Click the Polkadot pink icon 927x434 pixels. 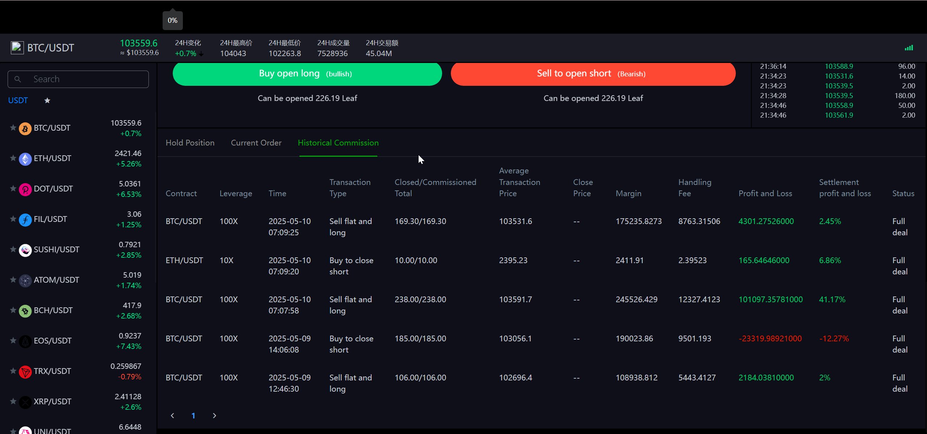[x=25, y=189]
